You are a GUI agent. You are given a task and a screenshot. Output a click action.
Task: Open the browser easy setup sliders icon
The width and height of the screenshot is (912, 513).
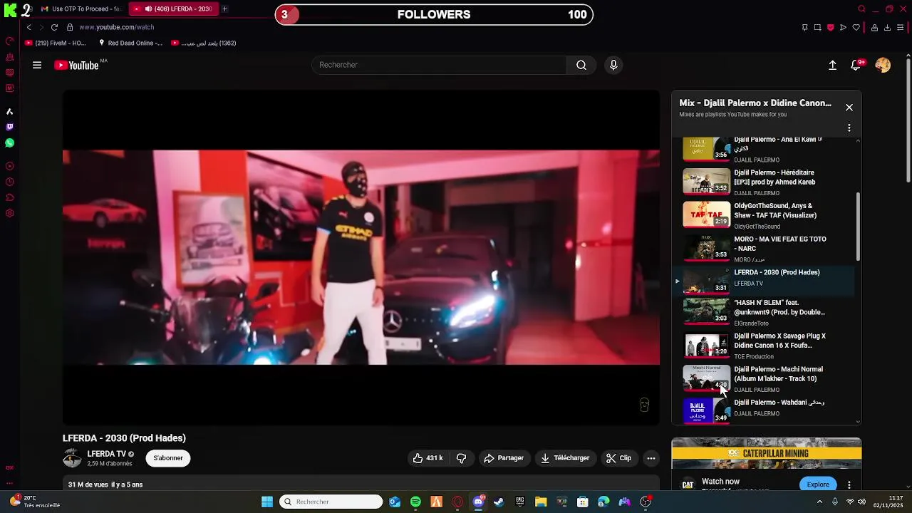[900, 27]
